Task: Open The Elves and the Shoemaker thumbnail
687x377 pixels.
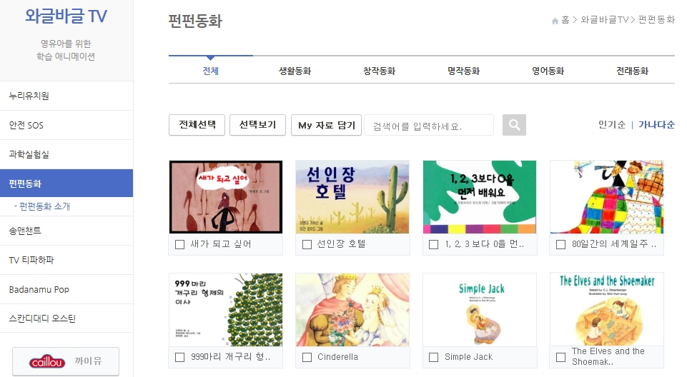Action: pyautogui.click(x=607, y=309)
